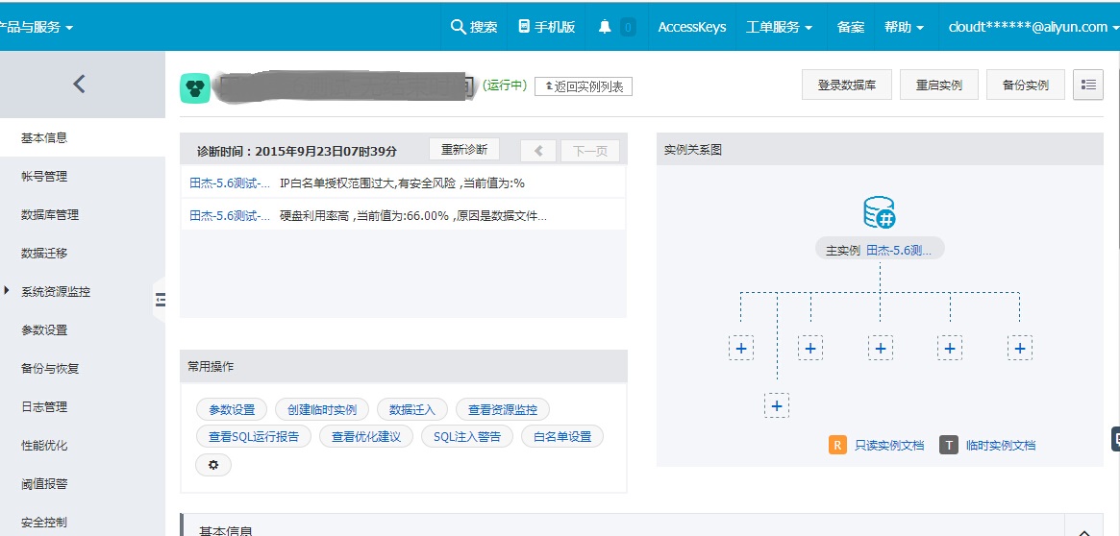Image resolution: width=1120 pixels, height=536 pixels.
Task: Open the 只读实例文档 link
Action: click(889, 445)
